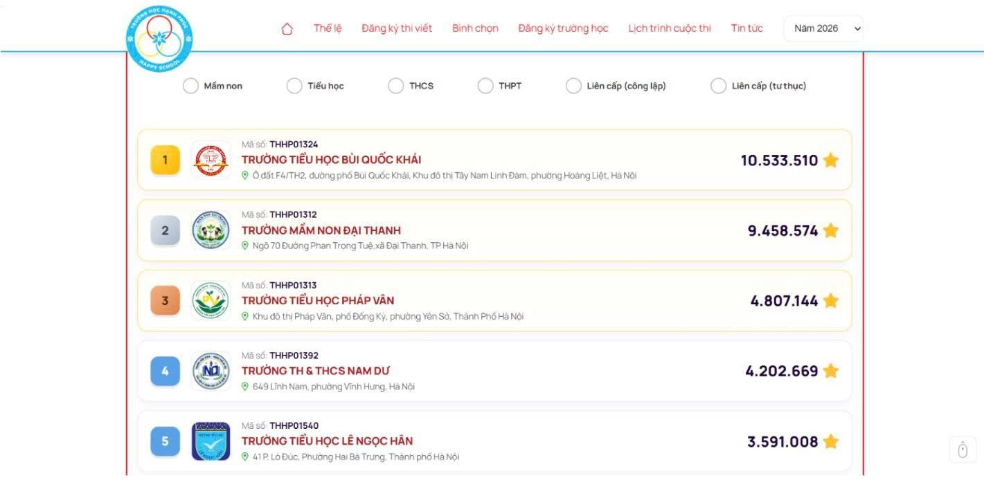Select the THPT radio filter
Viewport: 984px width, 489px height.
point(485,86)
